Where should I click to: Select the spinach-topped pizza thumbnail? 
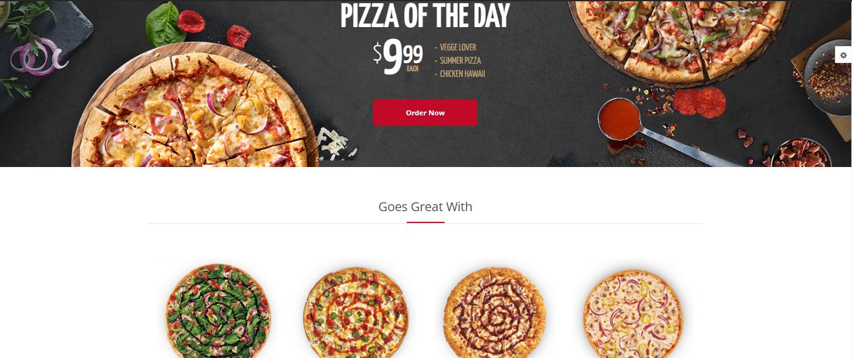point(219,311)
